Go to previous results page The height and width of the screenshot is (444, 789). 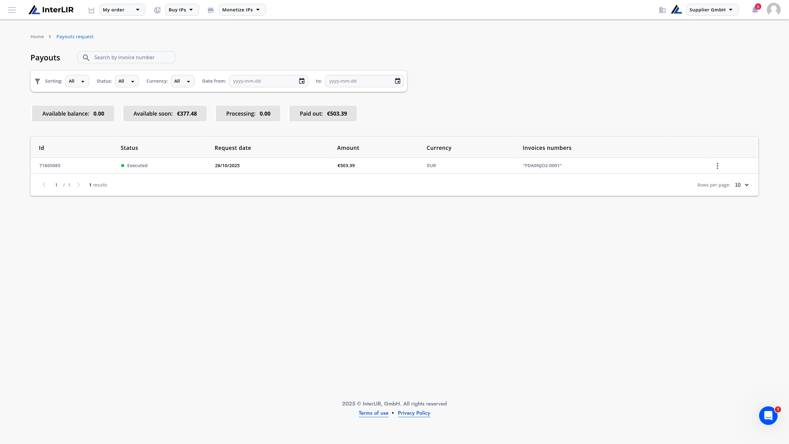44,185
